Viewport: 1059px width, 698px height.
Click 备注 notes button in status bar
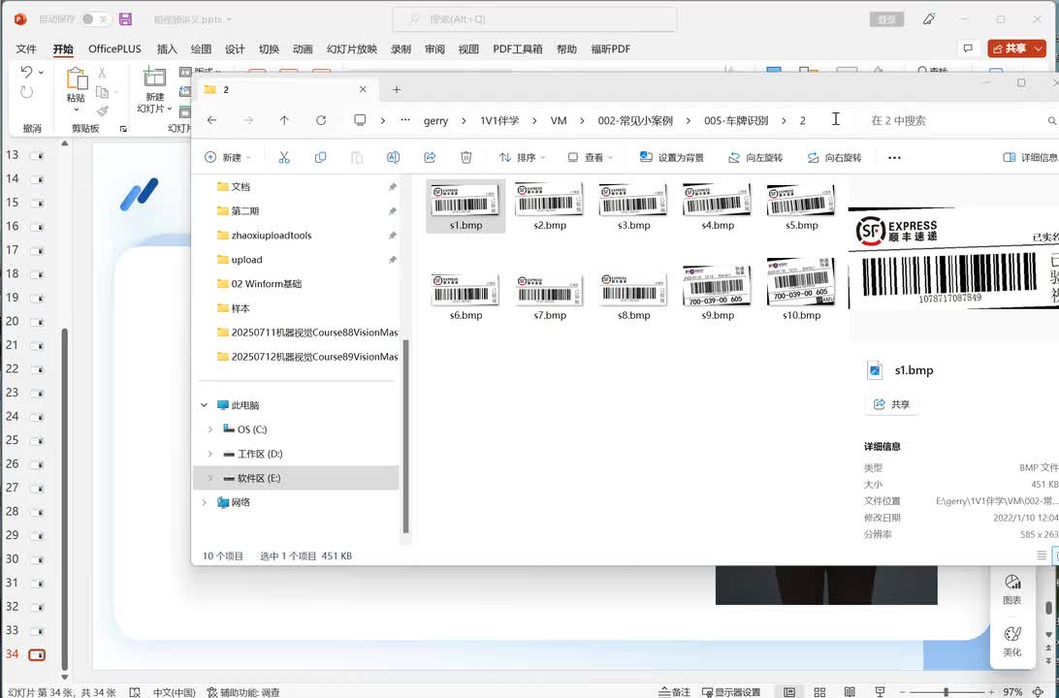click(x=674, y=692)
